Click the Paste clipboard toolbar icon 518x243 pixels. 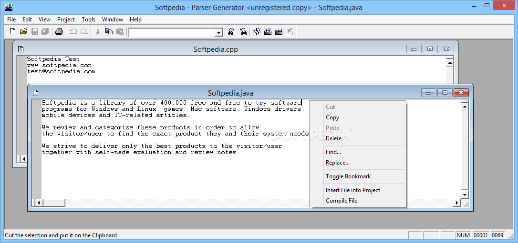click(x=120, y=31)
